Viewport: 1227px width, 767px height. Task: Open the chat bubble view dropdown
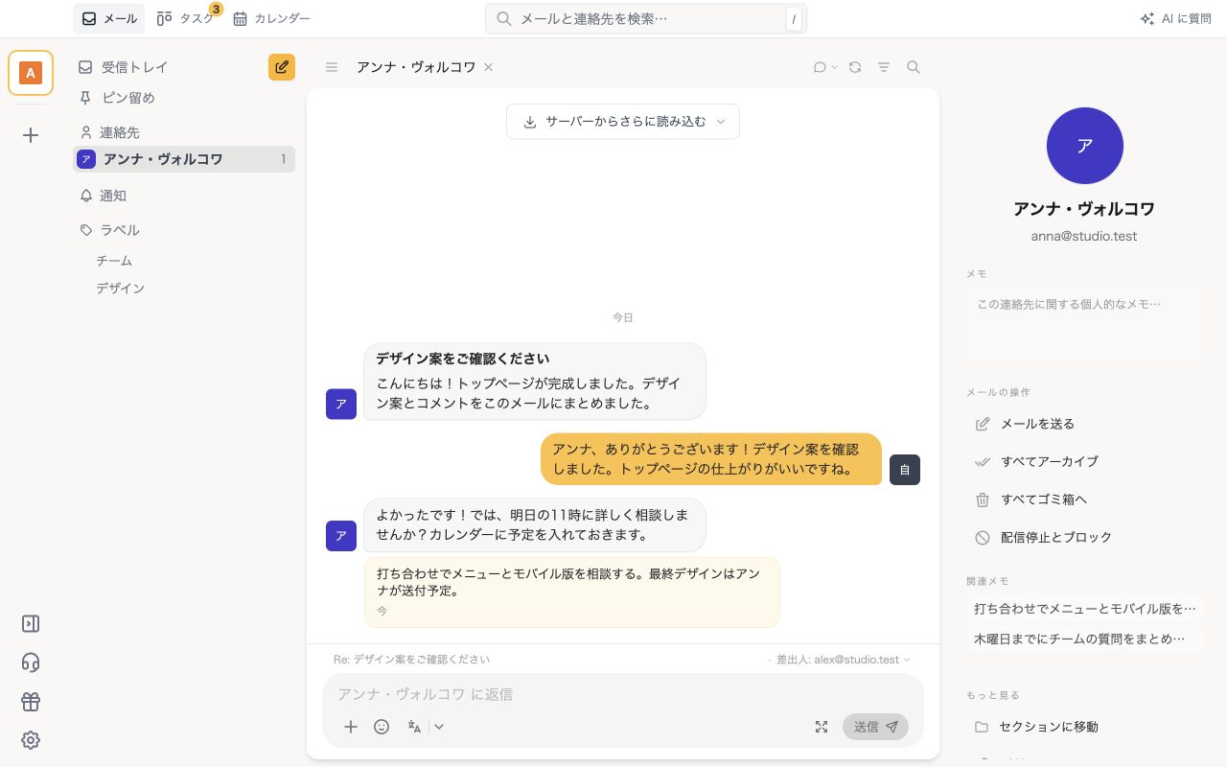click(825, 67)
